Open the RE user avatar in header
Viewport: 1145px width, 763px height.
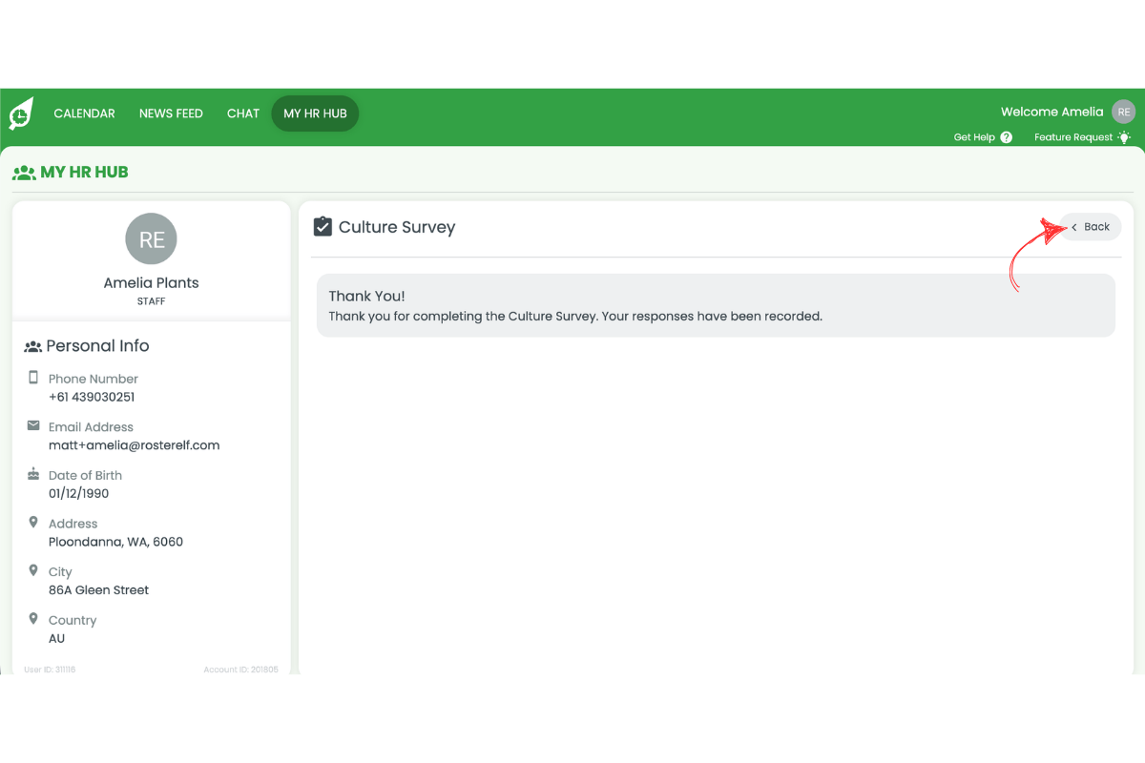pyautogui.click(x=1123, y=112)
